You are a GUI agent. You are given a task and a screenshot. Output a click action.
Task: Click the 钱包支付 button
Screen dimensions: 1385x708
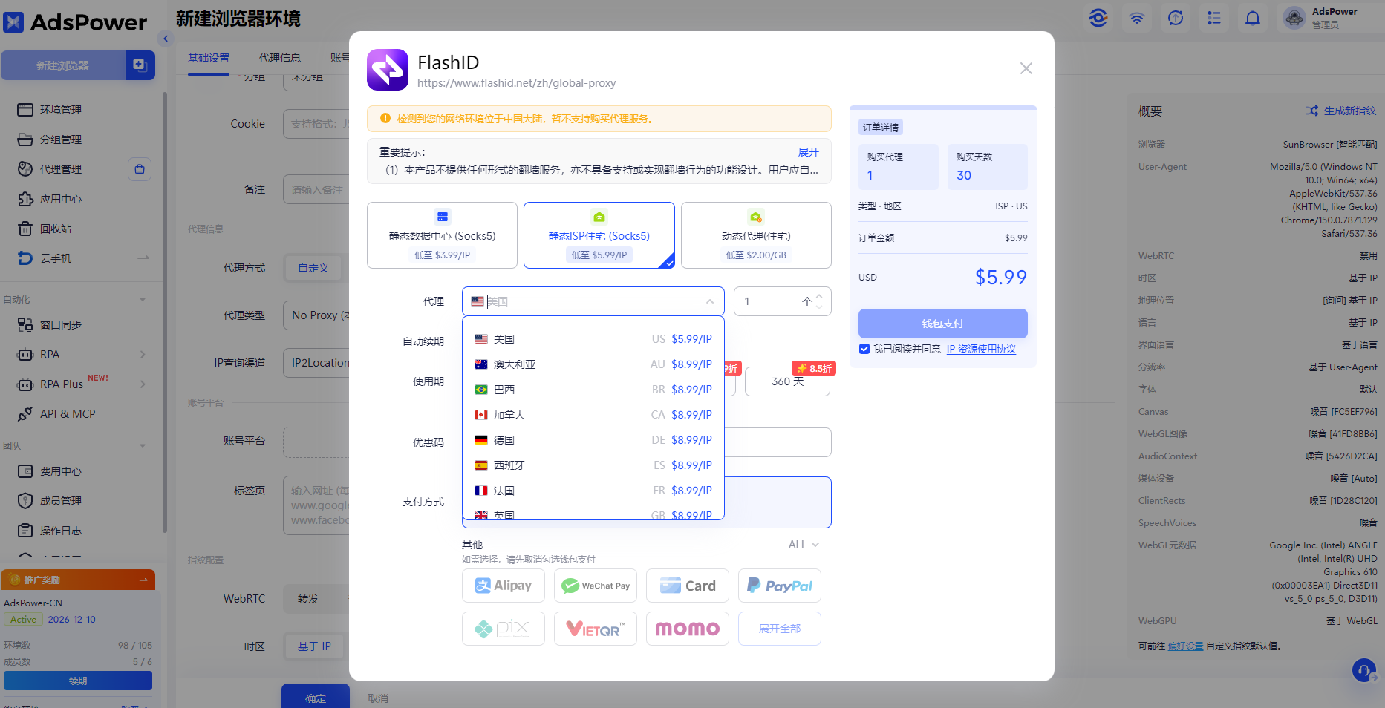(943, 324)
